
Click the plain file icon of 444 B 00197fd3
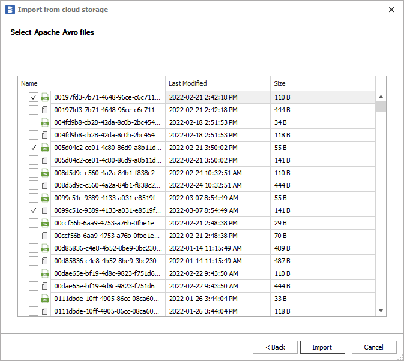point(44,110)
